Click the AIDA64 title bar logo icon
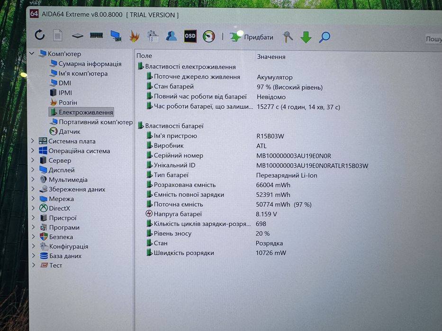Screen dimensions: 442x331 tap(34, 14)
